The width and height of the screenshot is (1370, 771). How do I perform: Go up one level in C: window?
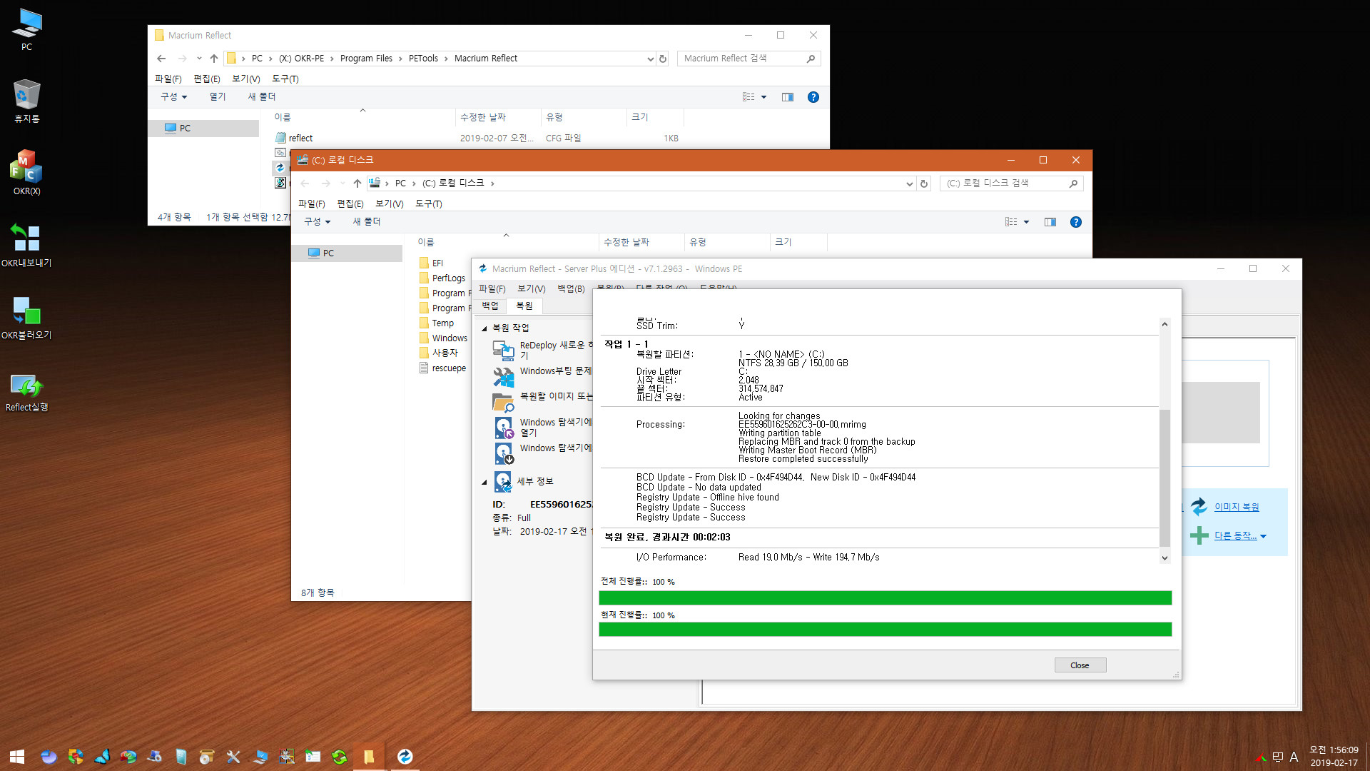point(357,183)
